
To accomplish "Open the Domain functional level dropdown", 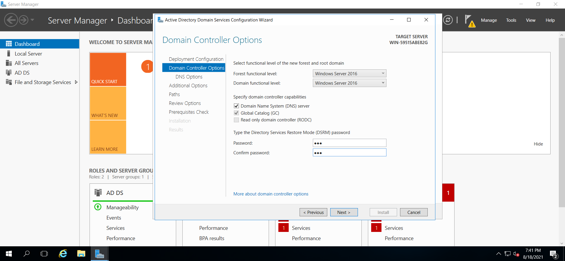I will (x=349, y=83).
